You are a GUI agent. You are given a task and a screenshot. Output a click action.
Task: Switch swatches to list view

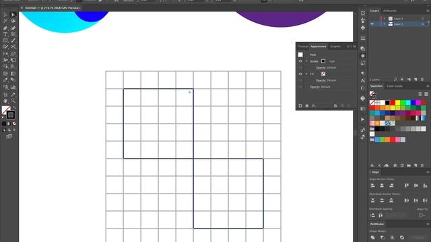click(x=420, y=94)
